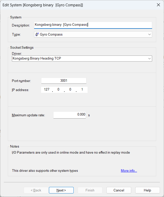The height and width of the screenshot is (197, 164).
Task: Click the Maximum update rate label
Action: 29,115
